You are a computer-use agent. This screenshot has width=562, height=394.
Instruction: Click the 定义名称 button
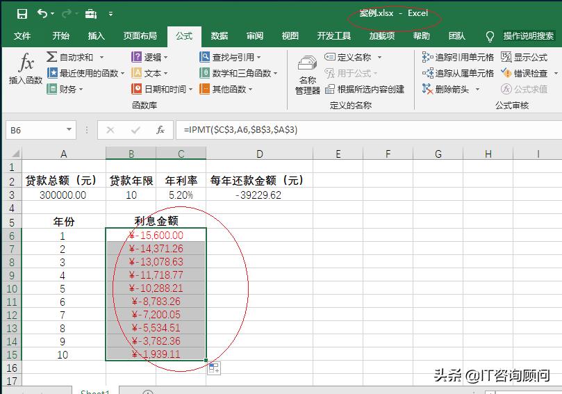347,58
